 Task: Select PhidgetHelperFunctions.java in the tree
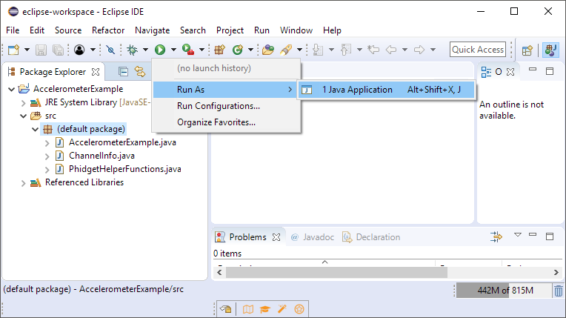click(x=125, y=169)
